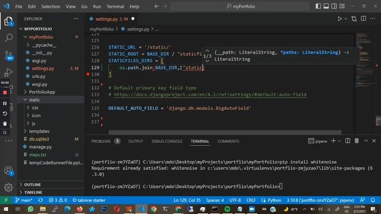The image size is (381, 214).
Task: Open errors and warnings in status bar
Action: coord(58,200)
